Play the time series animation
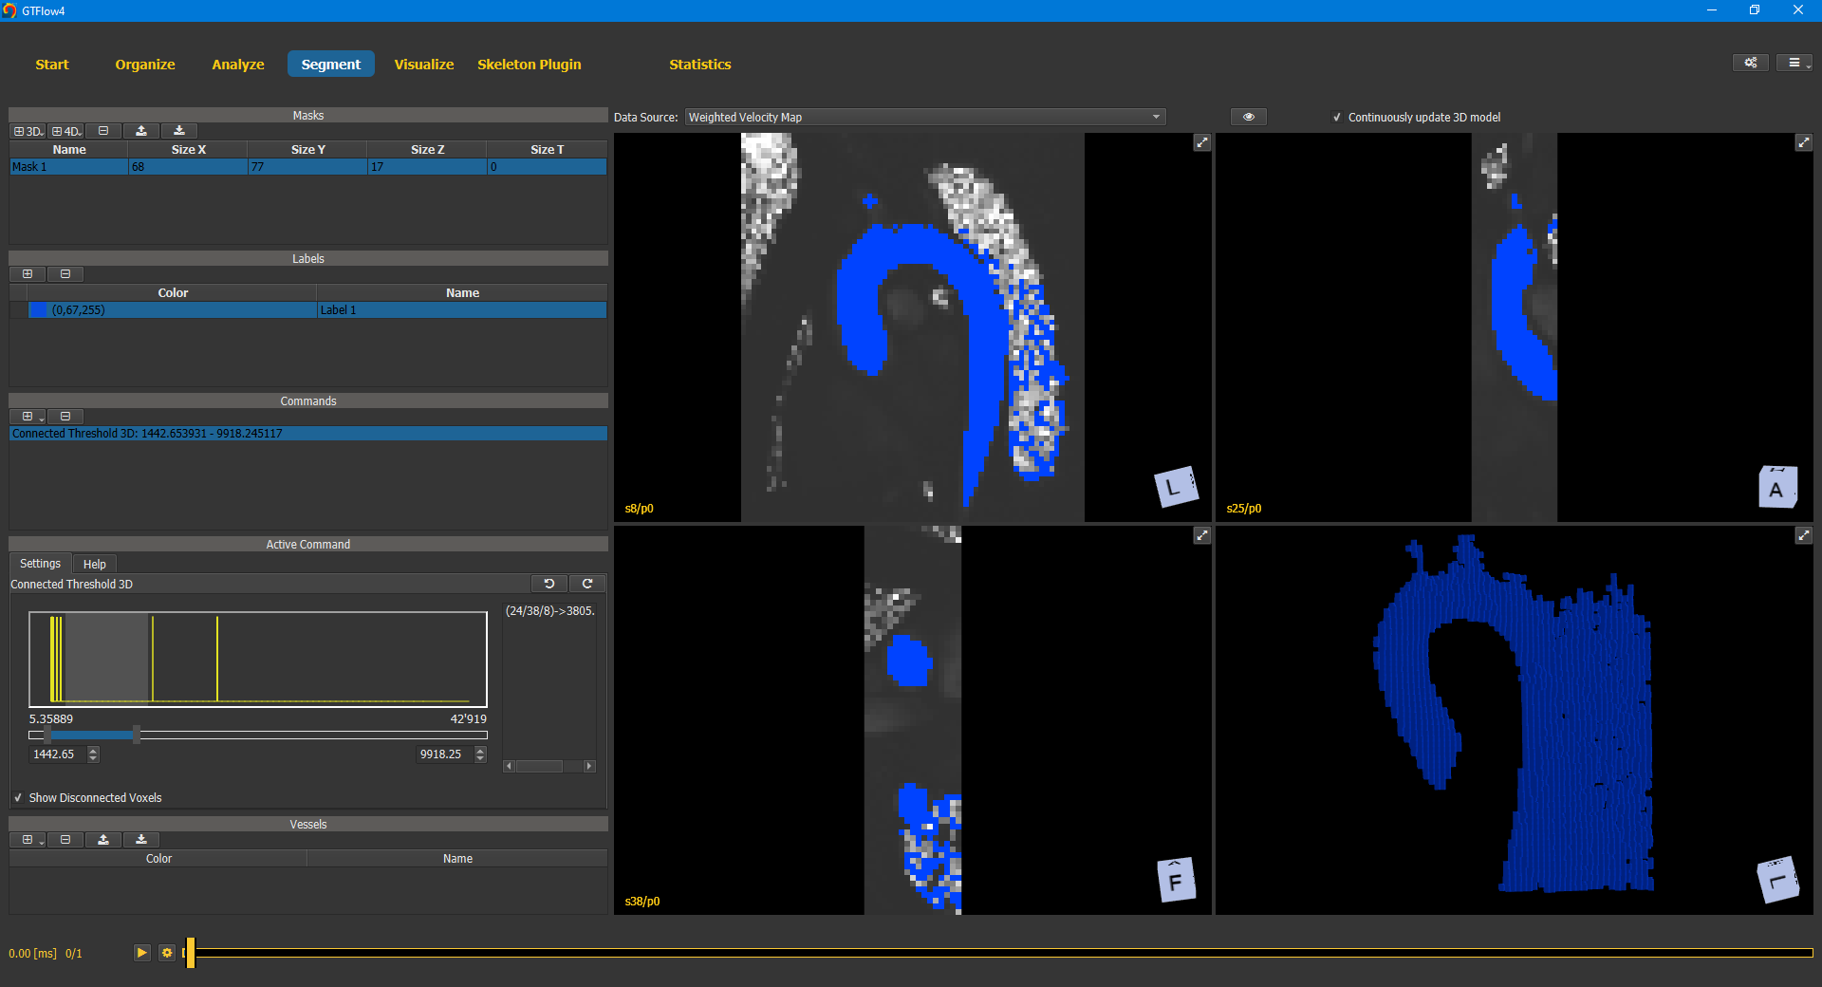This screenshot has width=1822, height=987. [142, 953]
